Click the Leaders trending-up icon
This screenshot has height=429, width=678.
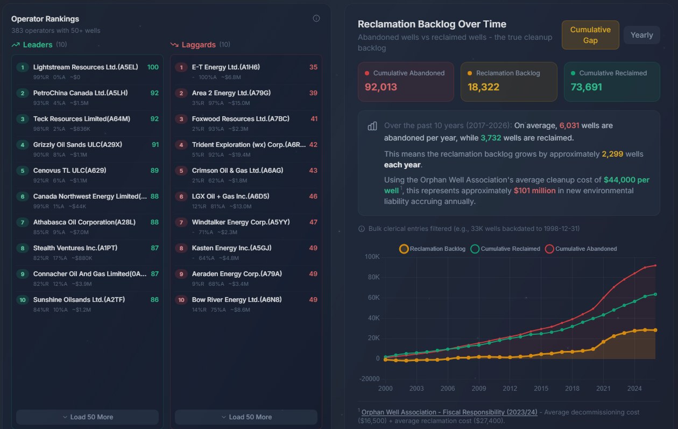click(x=16, y=45)
